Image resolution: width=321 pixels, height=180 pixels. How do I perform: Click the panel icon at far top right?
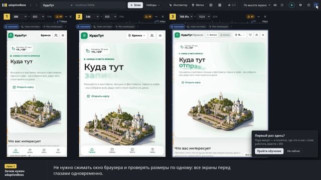click(x=316, y=5)
